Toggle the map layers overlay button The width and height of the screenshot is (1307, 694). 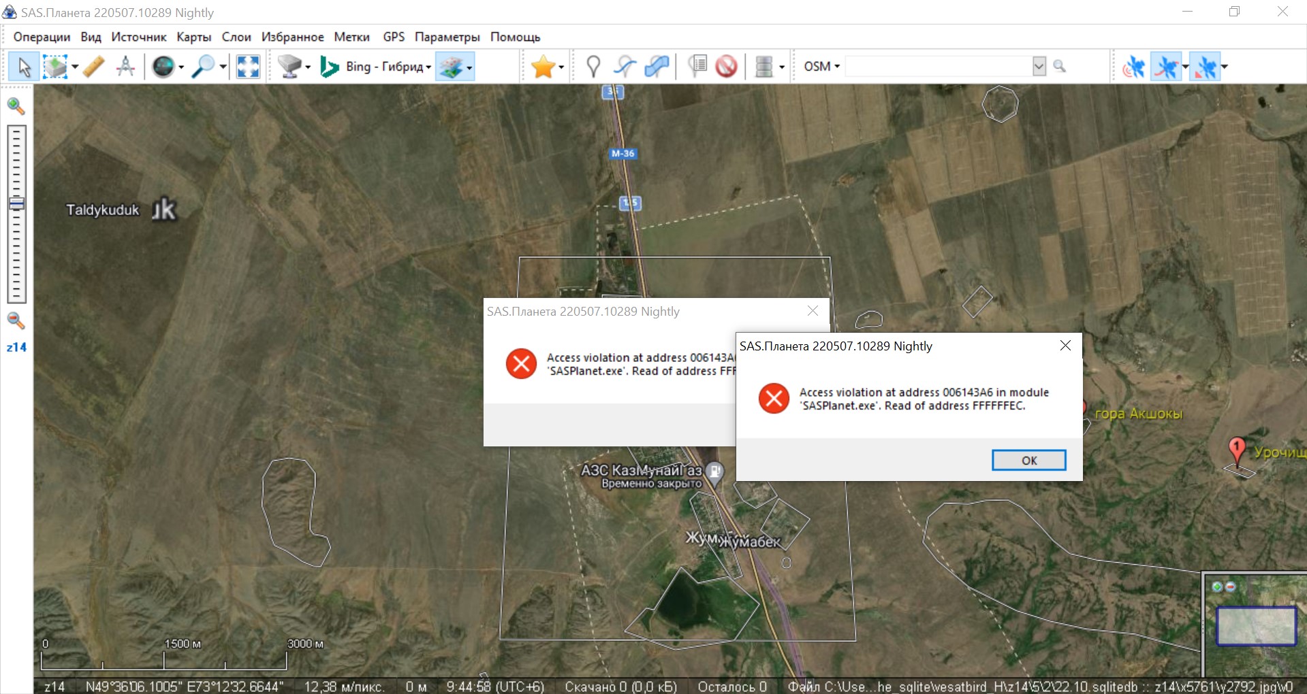pos(451,67)
